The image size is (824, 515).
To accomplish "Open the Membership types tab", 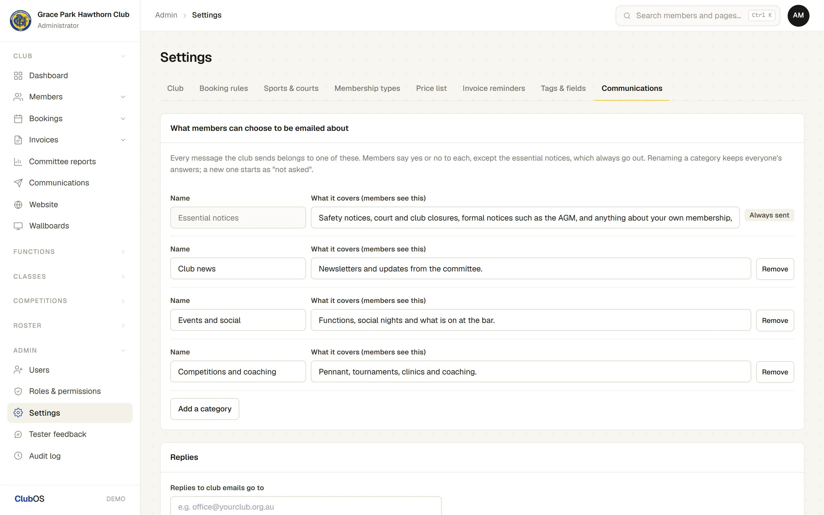I will [367, 88].
